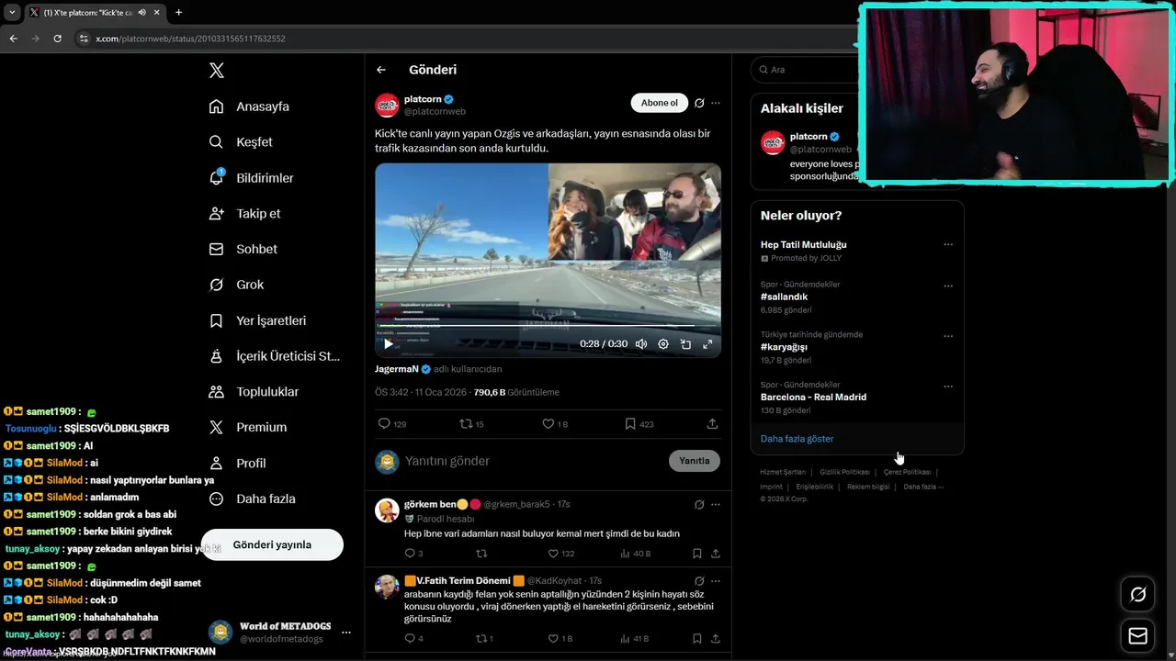This screenshot has width=1176, height=661.
Task: Open platcorn under Alakalı kişiler
Action: tap(808, 137)
